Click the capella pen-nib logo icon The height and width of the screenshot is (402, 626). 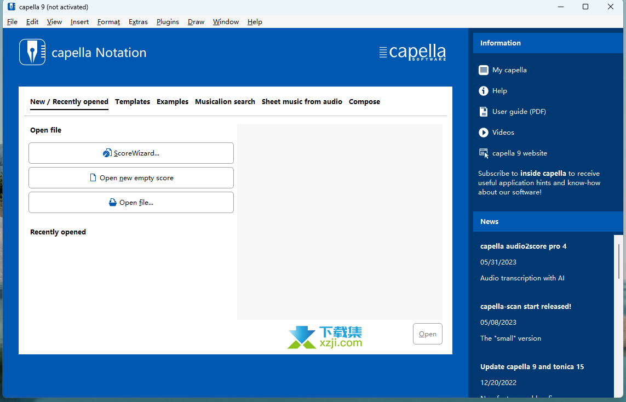tap(32, 52)
